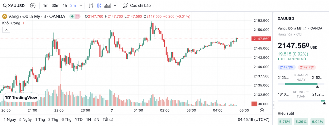Open the external link icon beside Vàng / Đô la Mỹ
The image size is (329, 126).
click(x=305, y=28)
